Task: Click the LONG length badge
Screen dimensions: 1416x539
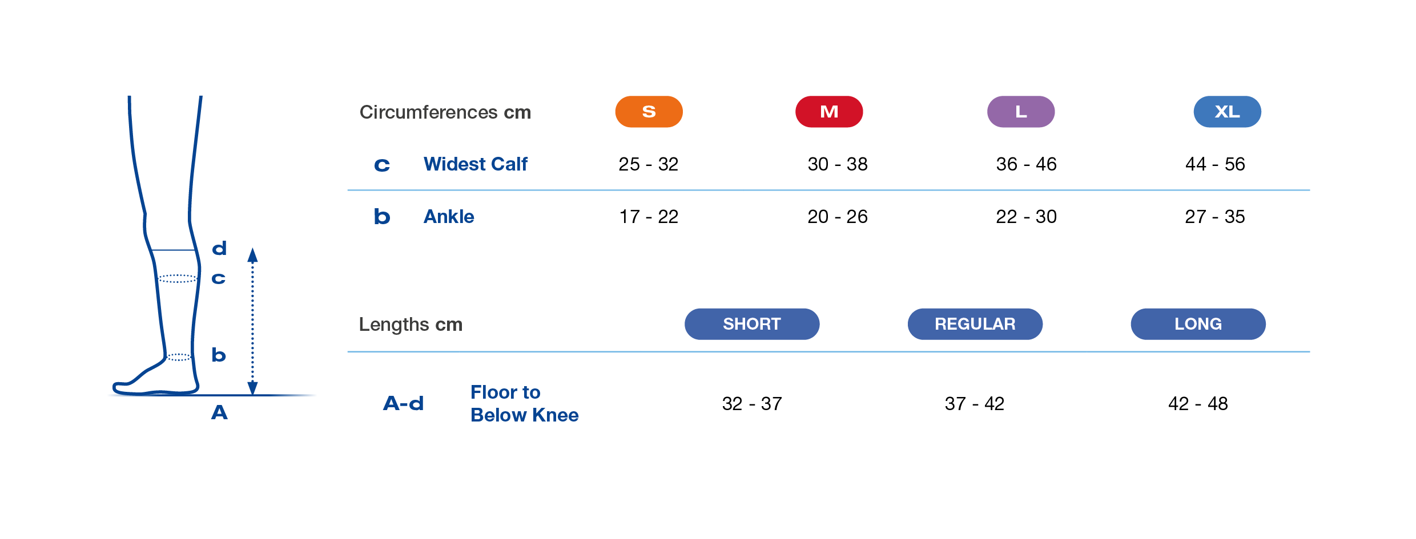Action: click(x=1198, y=324)
